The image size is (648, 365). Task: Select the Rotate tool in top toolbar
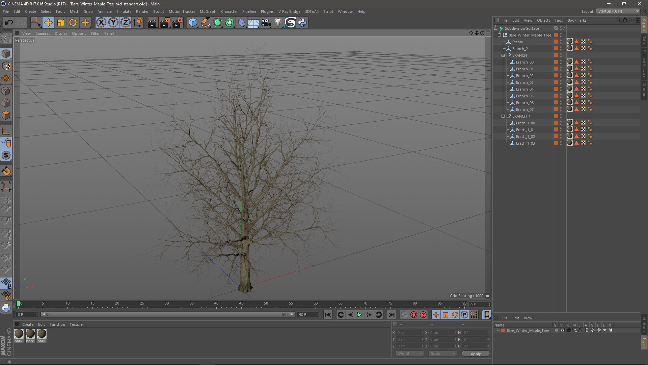coord(73,23)
